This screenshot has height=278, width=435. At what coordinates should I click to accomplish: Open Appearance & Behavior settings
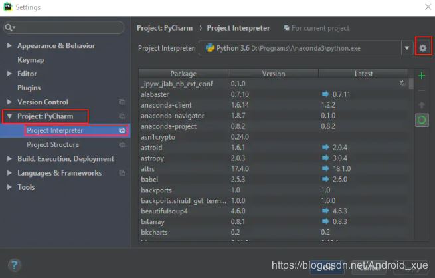click(56, 45)
